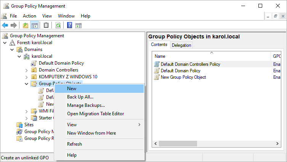Collapse the Forest: karol.local node
287x162 pixels.
pos(5,43)
